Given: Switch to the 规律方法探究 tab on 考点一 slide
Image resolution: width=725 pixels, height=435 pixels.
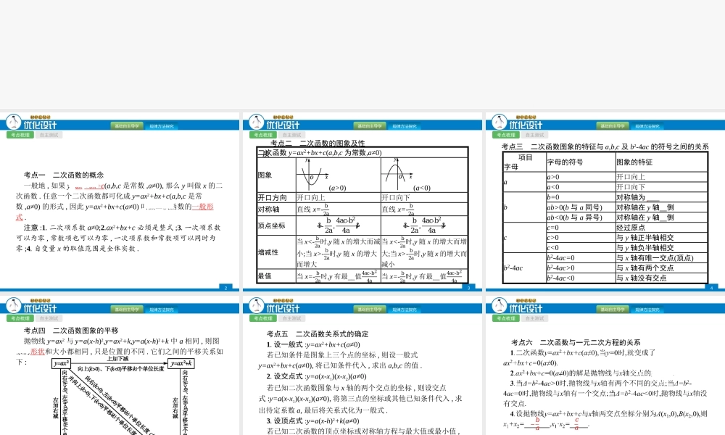Looking at the screenshot, I should point(161,125).
